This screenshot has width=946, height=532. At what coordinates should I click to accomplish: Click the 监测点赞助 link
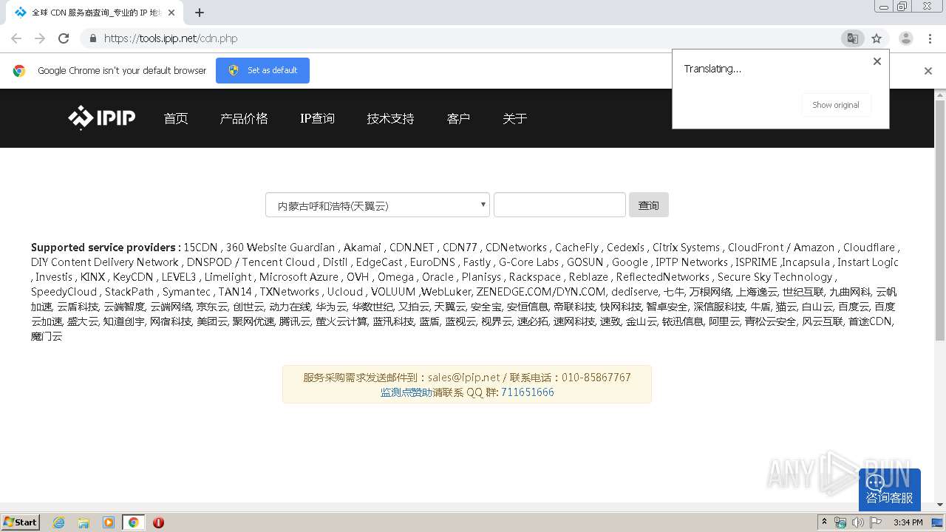[x=406, y=392]
